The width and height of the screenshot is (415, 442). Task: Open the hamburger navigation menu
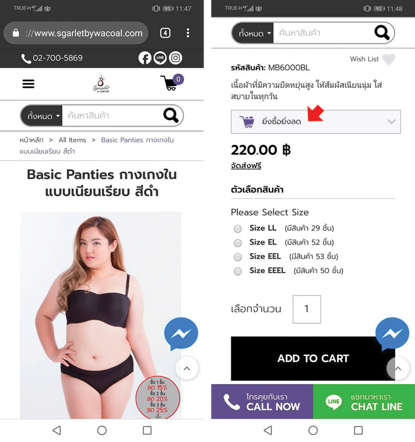[x=29, y=84]
